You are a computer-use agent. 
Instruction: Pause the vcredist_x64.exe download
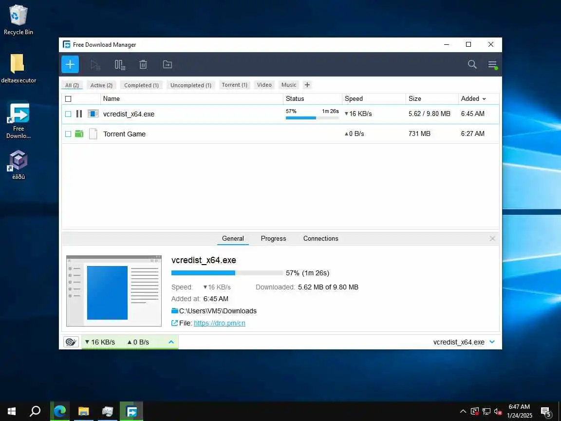coord(79,114)
